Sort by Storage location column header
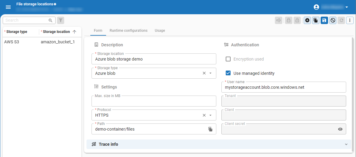 tap(56, 32)
